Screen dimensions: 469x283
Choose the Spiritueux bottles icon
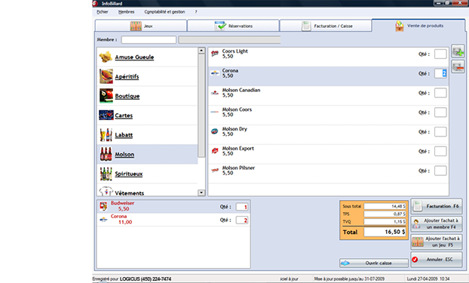coord(106,174)
